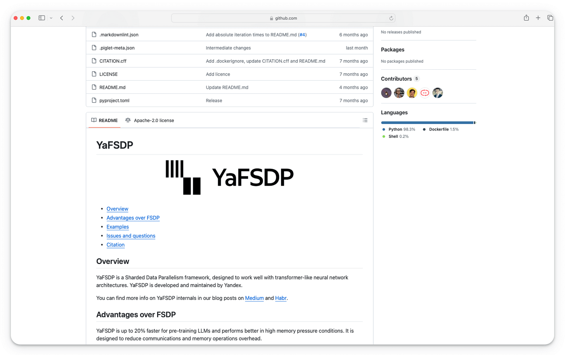Screen dimensions: 565x355
Task: Click the contributors count badge 5
Action: point(417,79)
